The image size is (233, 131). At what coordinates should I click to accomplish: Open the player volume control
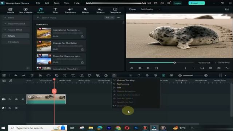point(219,68)
